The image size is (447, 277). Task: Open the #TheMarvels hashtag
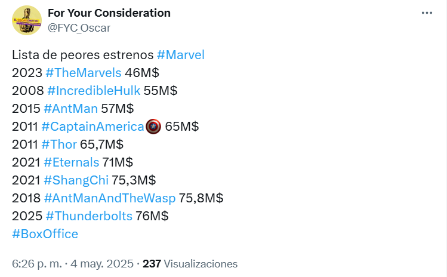pyautogui.click(x=84, y=73)
